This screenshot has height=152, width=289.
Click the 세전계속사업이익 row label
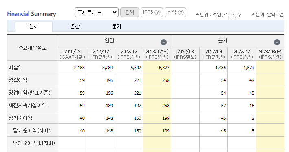coord(27,106)
